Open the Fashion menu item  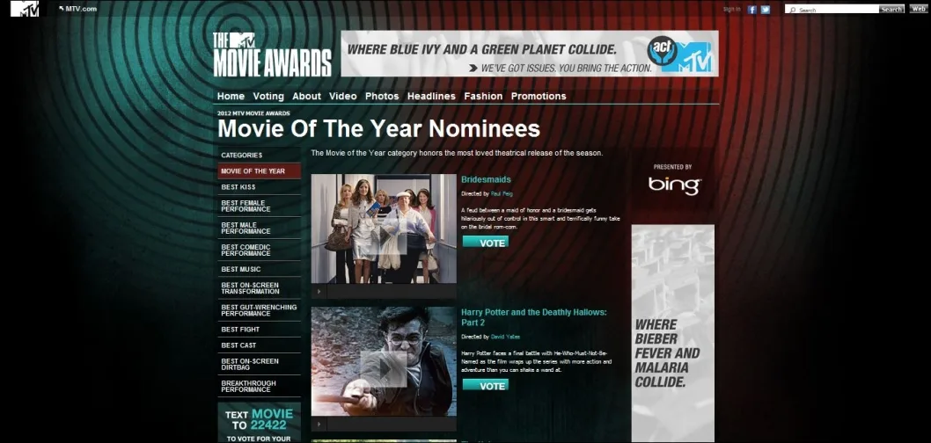483,96
